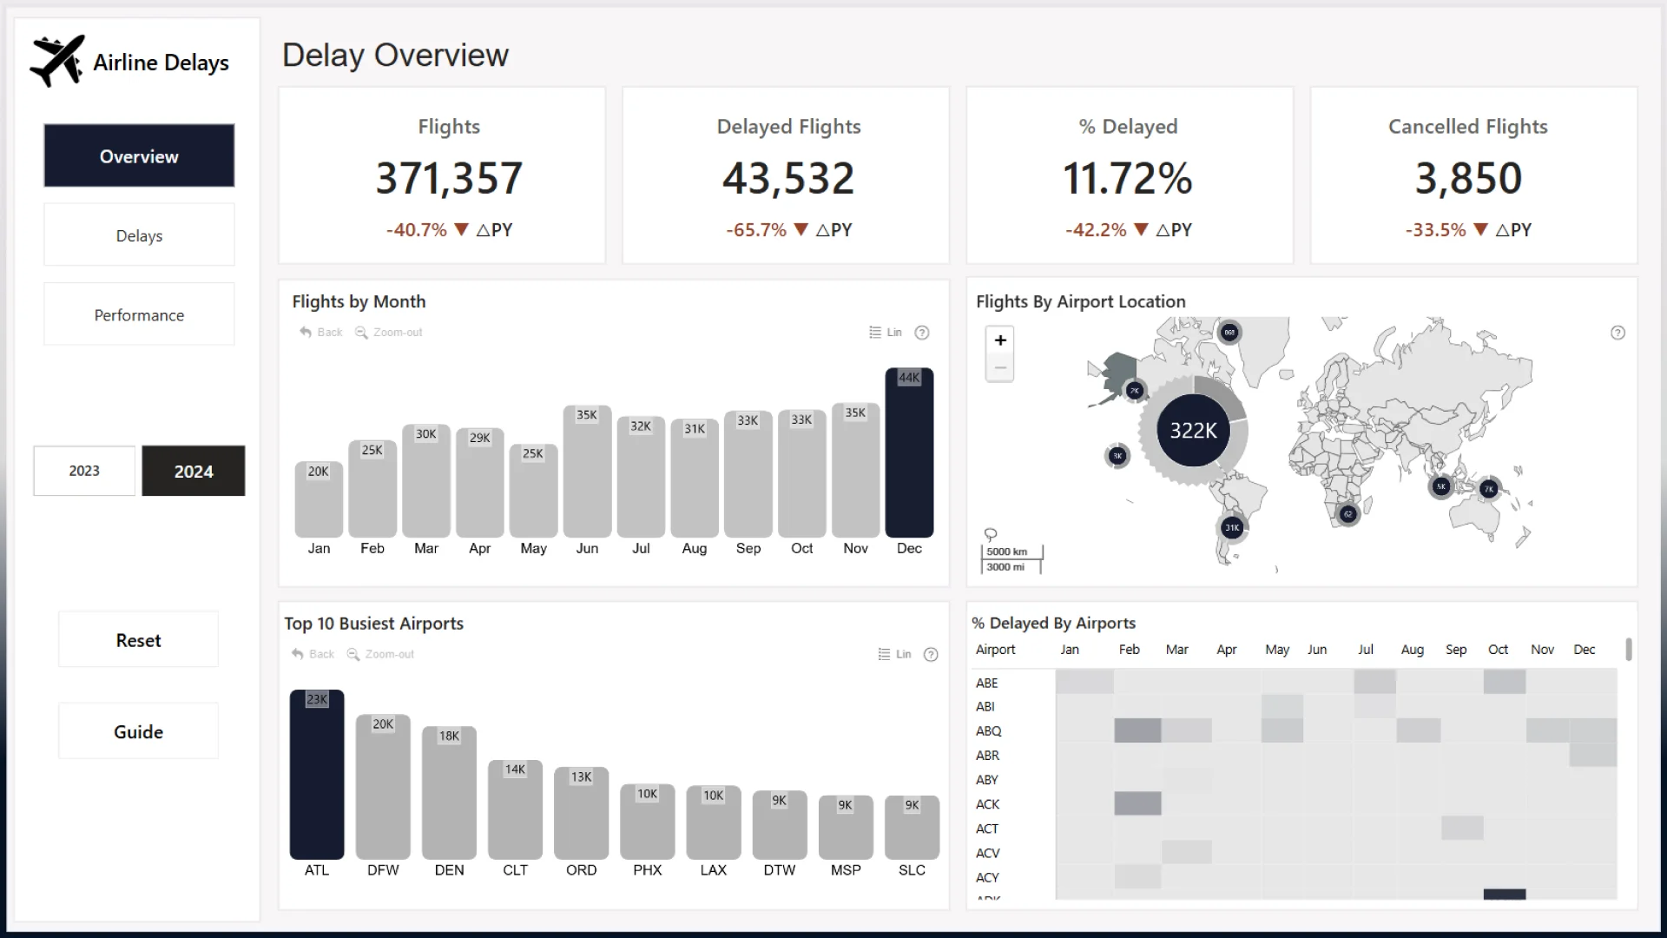Select the Dec bar in Flights by Month
Viewport: 1667px width, 938px height.
pos(909,452)
